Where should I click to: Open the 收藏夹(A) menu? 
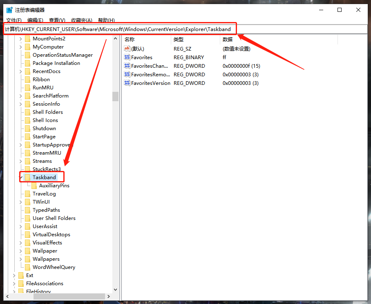pyautogui.click(x=81, y=20)
